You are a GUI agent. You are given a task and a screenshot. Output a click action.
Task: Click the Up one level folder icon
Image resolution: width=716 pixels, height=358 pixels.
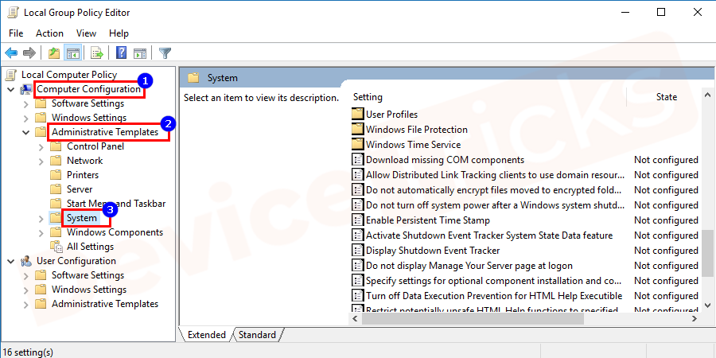pyautogui.click(x=54, y=53)
